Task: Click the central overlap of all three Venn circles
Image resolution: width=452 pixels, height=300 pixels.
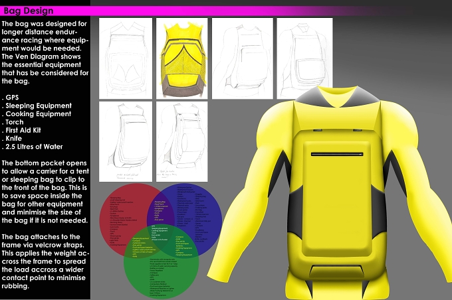Action: pos(160,233)
